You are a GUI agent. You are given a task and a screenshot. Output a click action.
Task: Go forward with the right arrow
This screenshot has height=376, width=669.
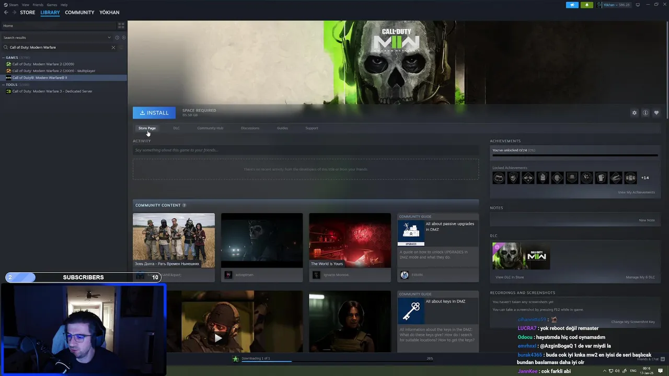tap(14, 13)
